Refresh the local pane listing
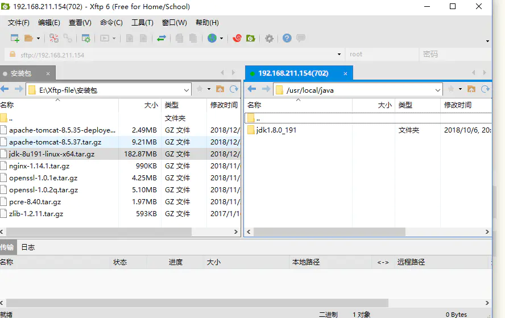505x318 pixels. coord(234,89)
